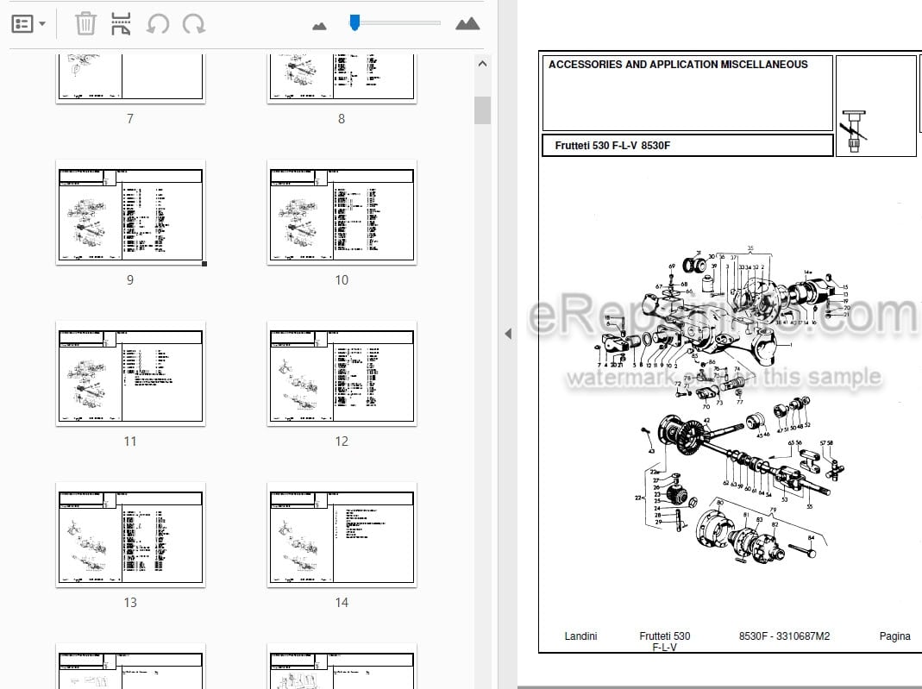Viewport: 922px width, 689px height.
Task: Click the insert page break icon
Action: (121, 24)
